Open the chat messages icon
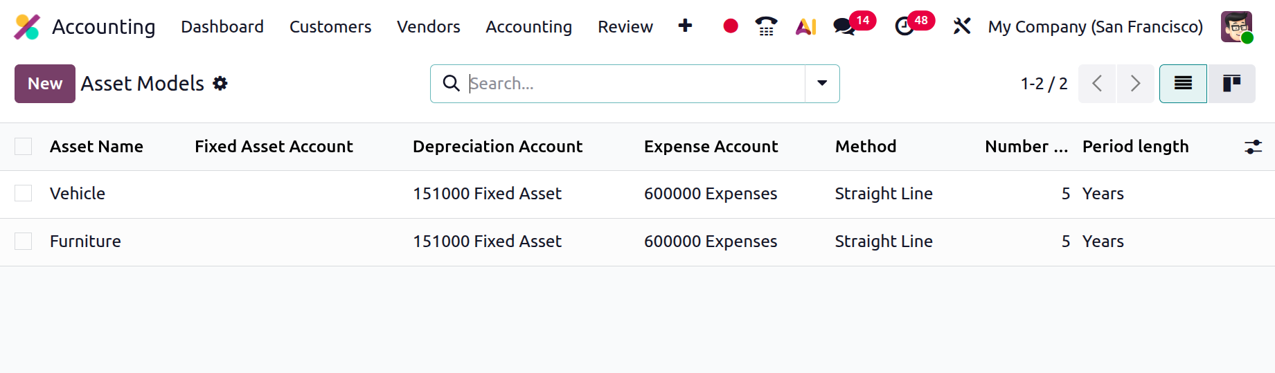Viewport: 1275px width, 373px height. click(844, 27)
